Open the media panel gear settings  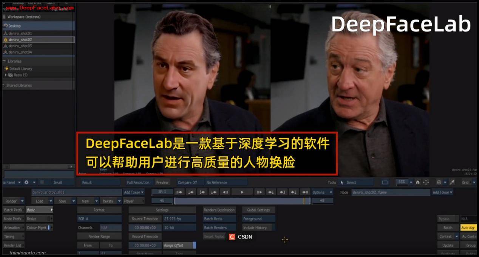pyautogui.click(x=26, y=182)
